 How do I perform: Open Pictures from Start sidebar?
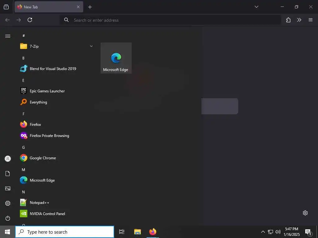[8, 188]
